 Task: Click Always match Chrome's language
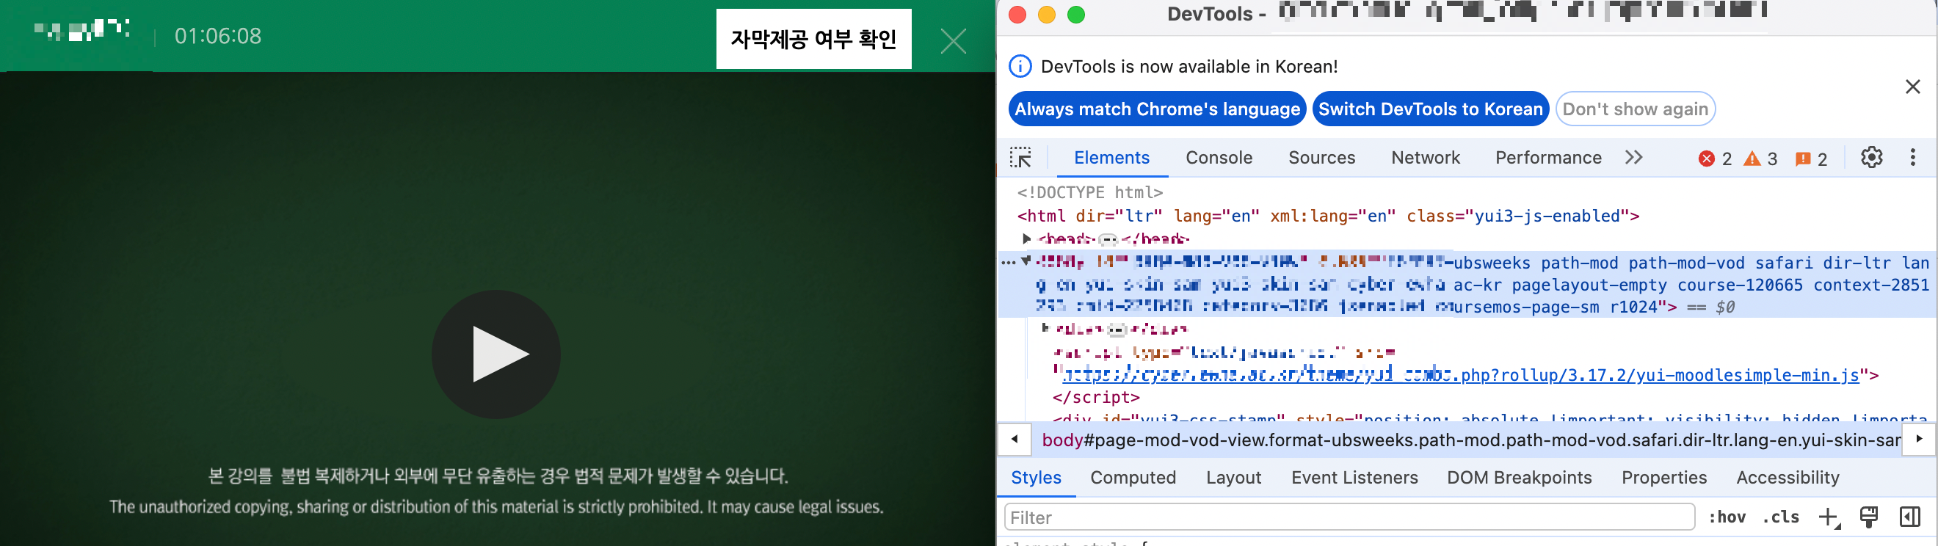[x=1157, y=109]
